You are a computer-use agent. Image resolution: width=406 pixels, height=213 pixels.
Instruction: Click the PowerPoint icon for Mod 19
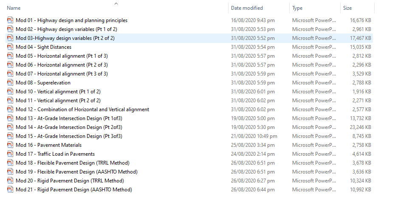10,172
